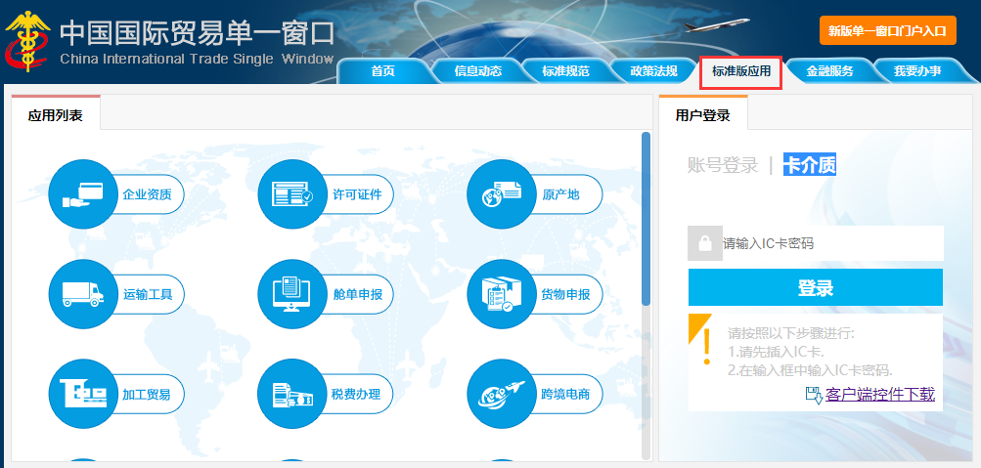
Task: Click the text 请按照以下步骤进行:
Action: click(x=791, y=333)
